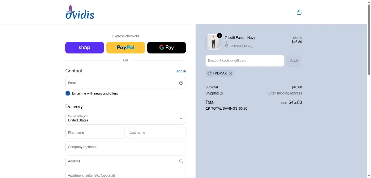Click the Apartment, suite, etc. field
This screenshot has height=178, width=371.
click(126, 174)
